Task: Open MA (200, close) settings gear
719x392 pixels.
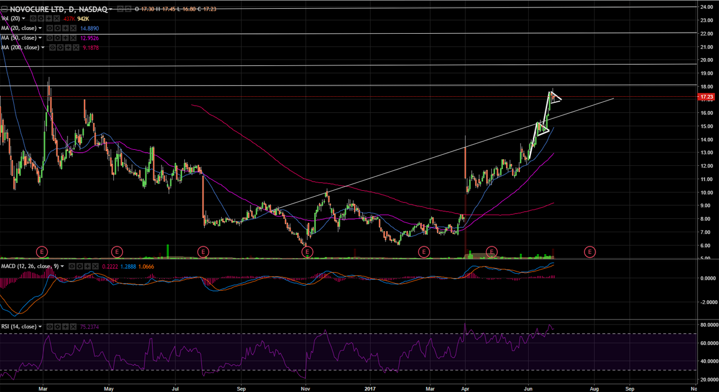Action: (60, 48)
